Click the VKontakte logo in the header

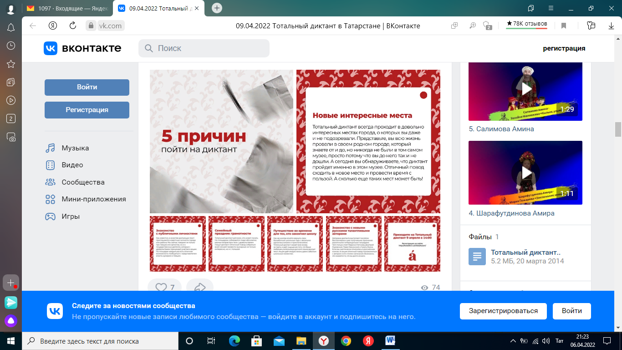pyautogui.click(x=82, y=48)
